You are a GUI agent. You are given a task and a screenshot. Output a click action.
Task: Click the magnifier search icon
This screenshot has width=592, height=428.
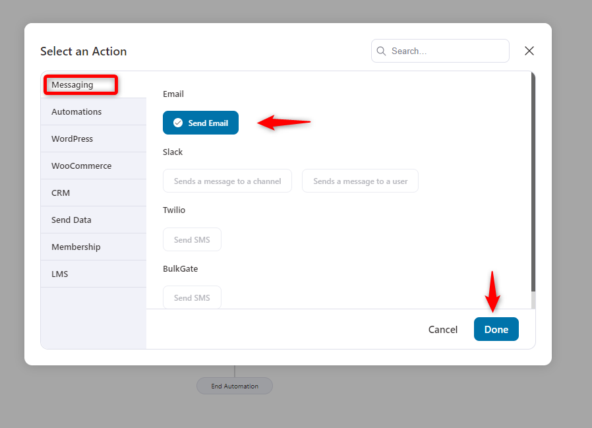(x=381, y=51)
